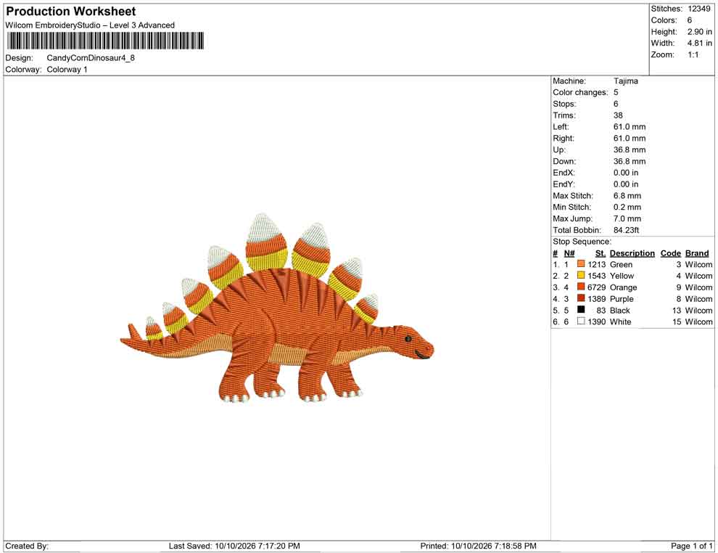Click stitch count '1213' in Green row

coord(597,264)
